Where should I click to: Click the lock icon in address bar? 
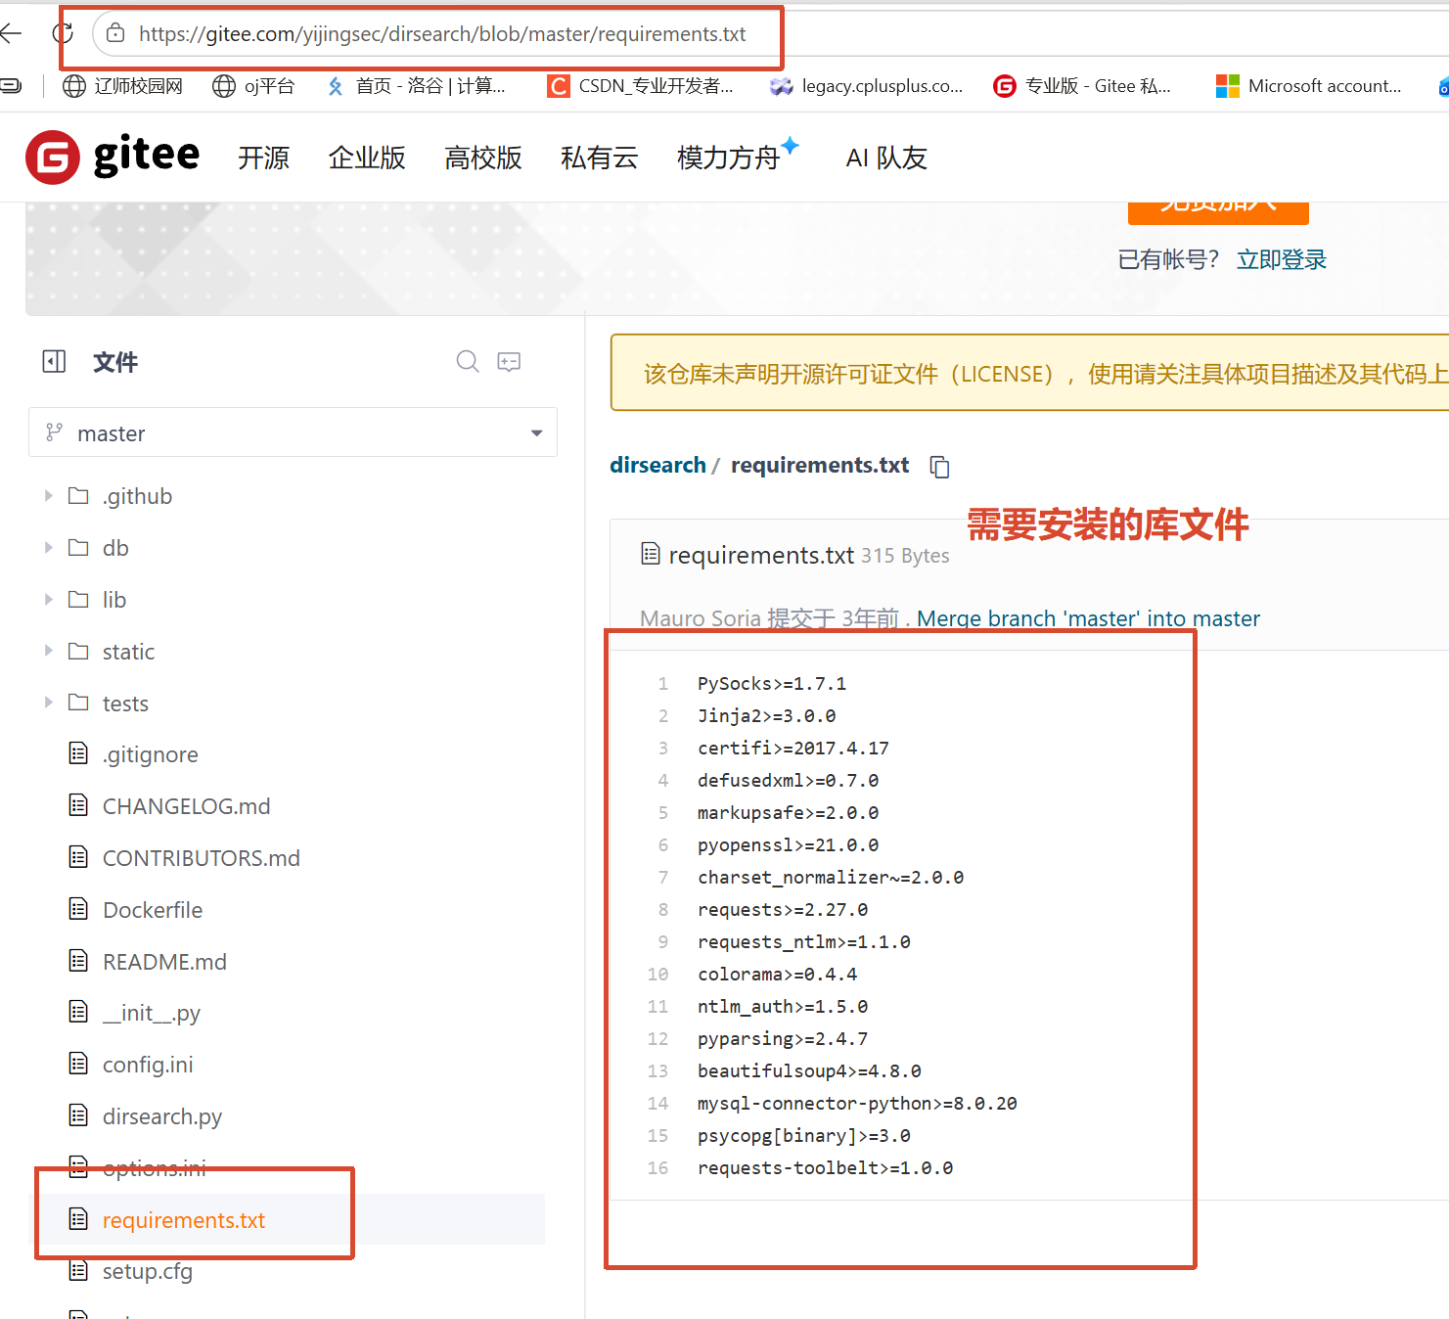pos(115,34)
